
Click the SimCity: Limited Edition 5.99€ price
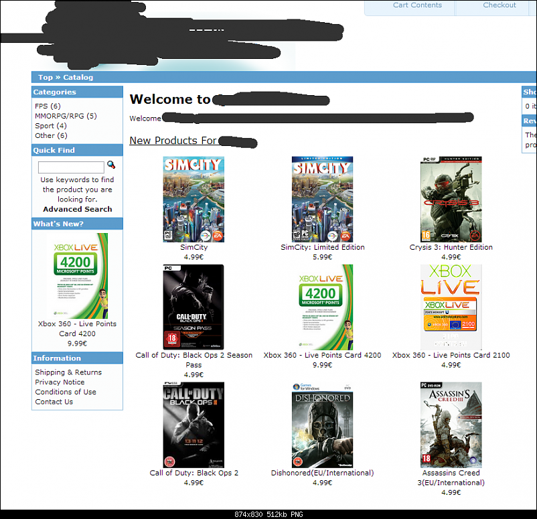pyautogui.click(x=322, y=257)
